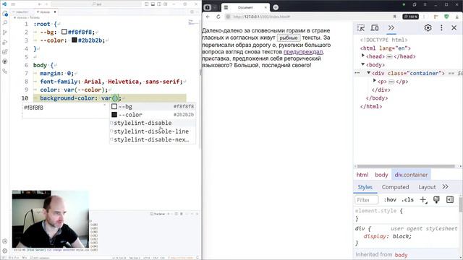Open the VS Code hamburger menu
Screen dimensions: 463x260
click(x=13, y=4)
